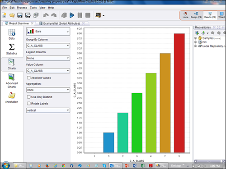The image size is (226, 169).
Task: Enable the Absolute Values checkbox
Action: coord(28,78)
